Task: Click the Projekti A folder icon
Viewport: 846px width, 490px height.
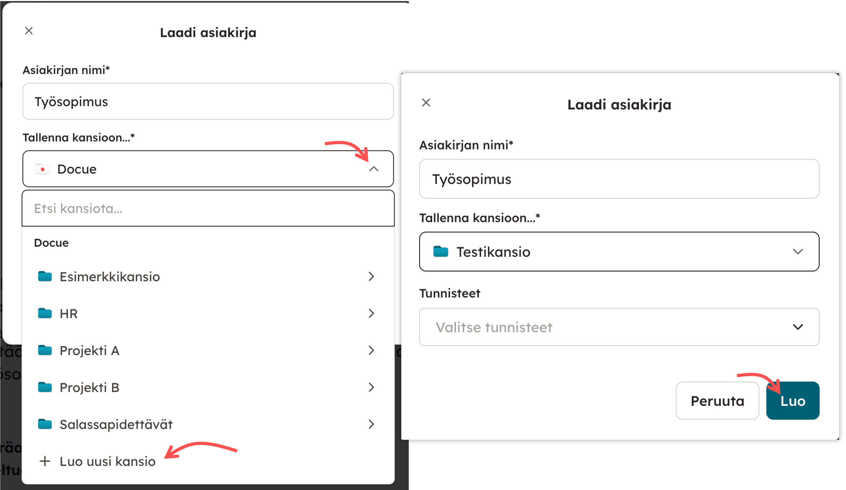Action: 45,350
